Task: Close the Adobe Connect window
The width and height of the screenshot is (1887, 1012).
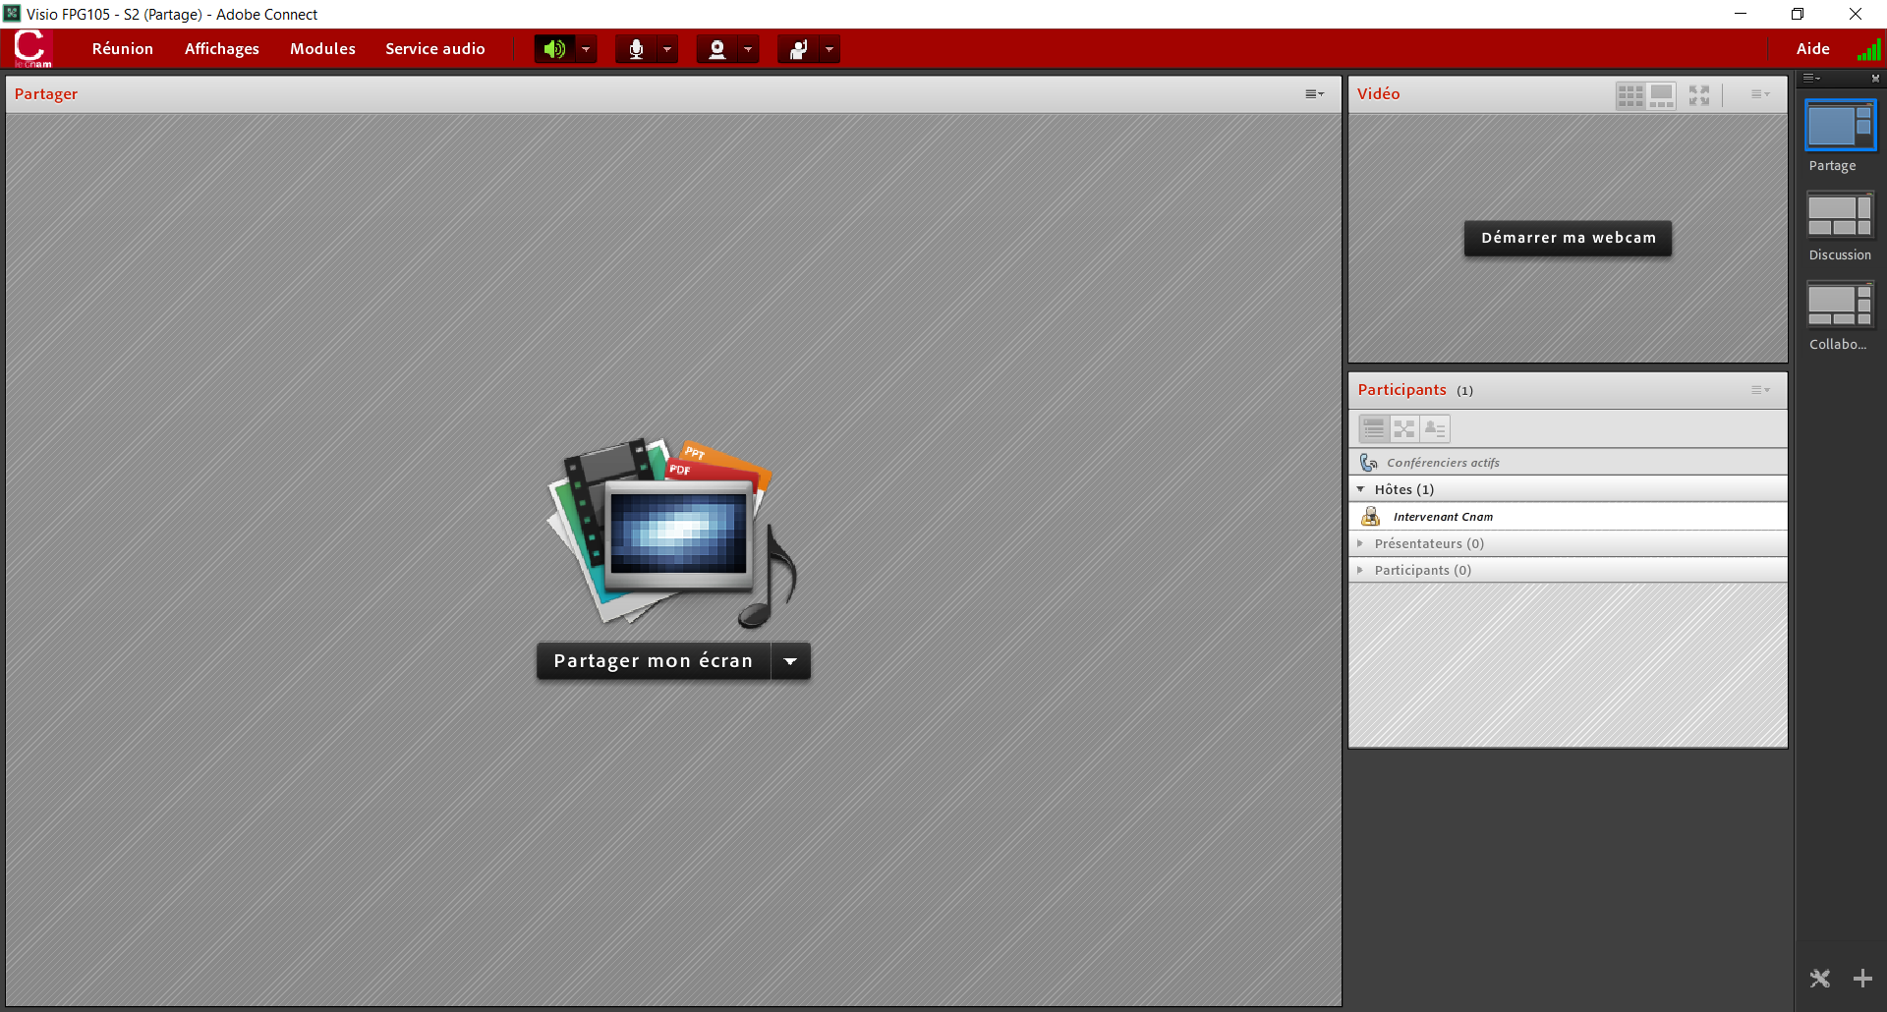Action: [1856, 14]
